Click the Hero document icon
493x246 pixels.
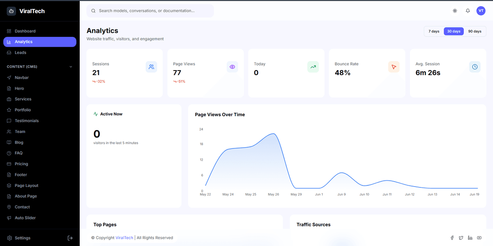9,89
